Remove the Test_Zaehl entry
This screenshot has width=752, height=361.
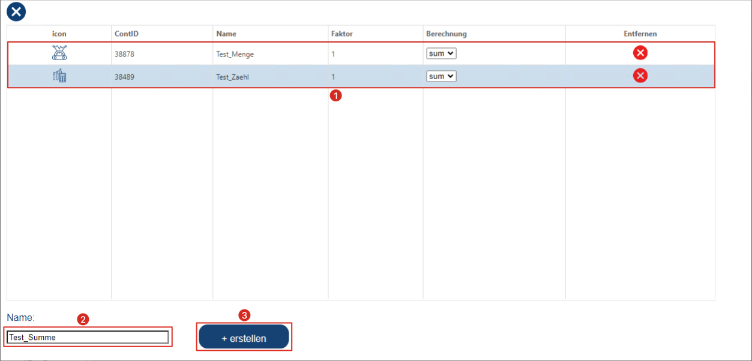tap(640, 76)
